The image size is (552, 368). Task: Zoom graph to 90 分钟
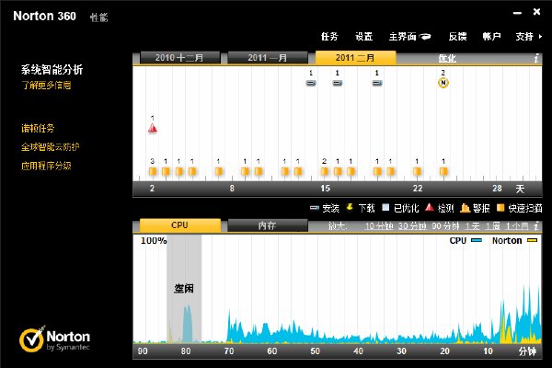[445, 226]
